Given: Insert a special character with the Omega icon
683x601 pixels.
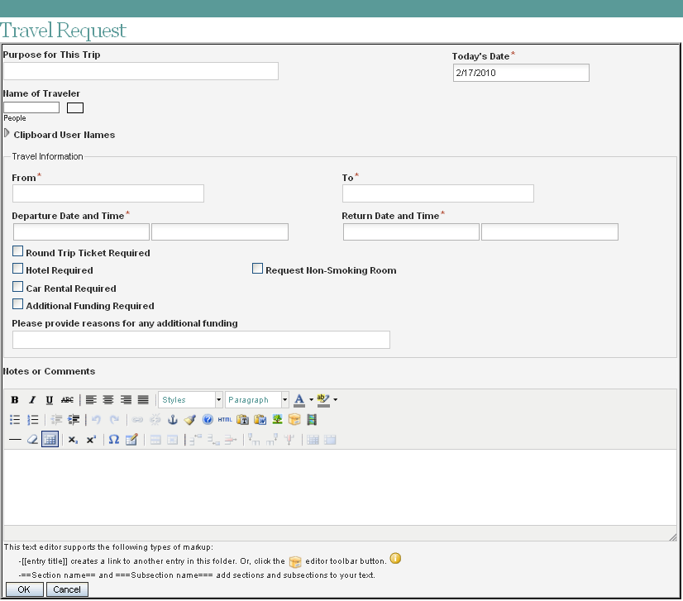Looking at the screenshot, I should point(114,440).
